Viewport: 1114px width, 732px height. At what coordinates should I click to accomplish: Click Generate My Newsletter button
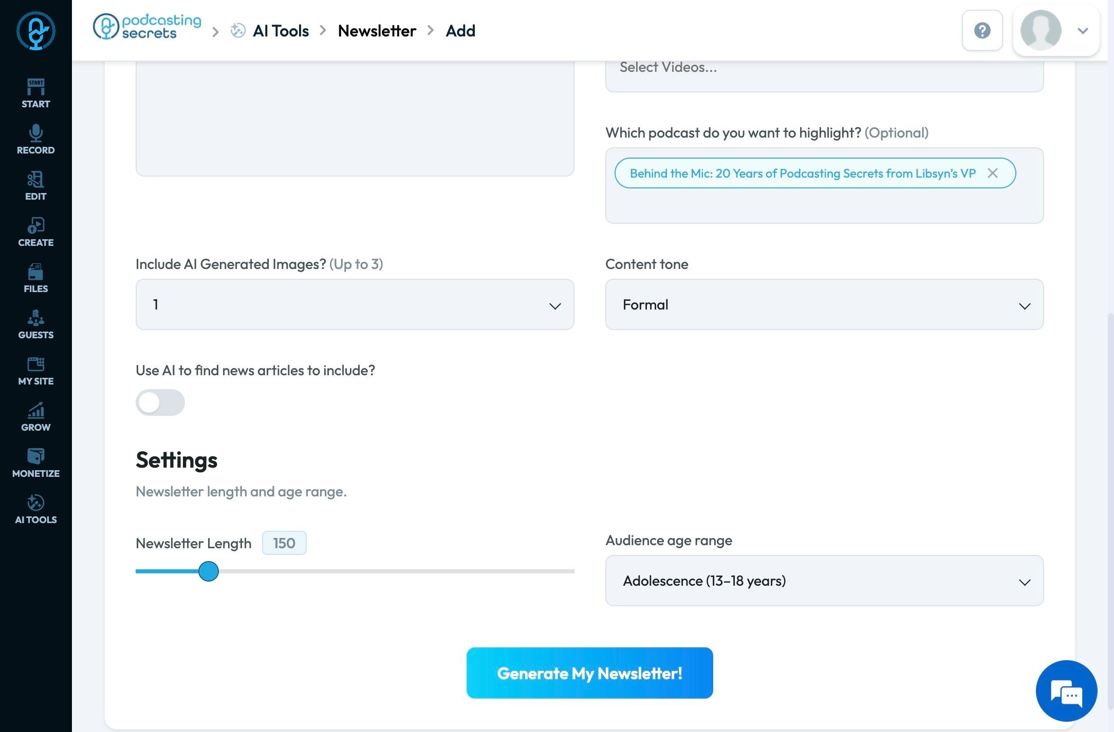[589, 673]
